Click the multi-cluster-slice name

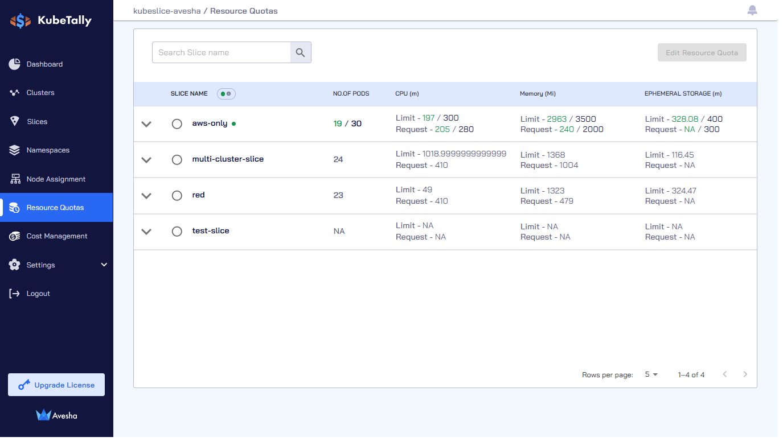pos(228,159)
